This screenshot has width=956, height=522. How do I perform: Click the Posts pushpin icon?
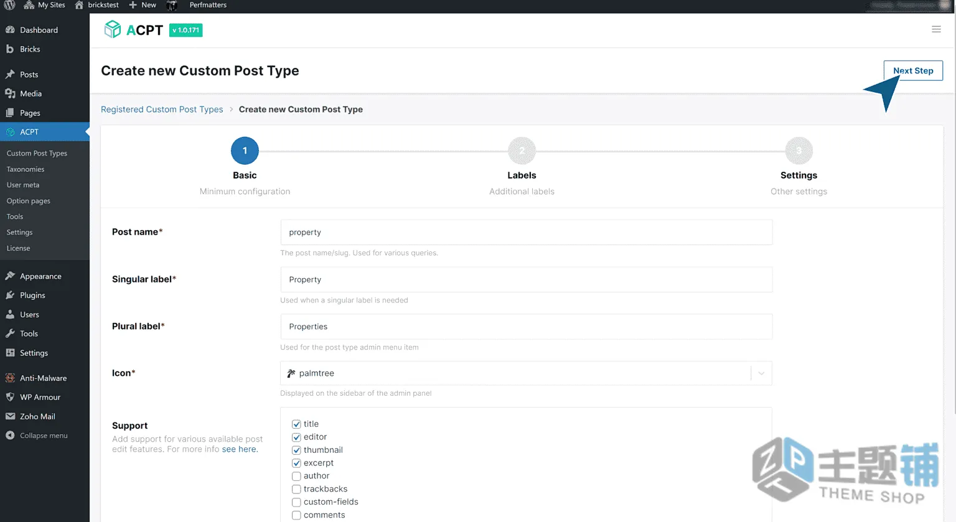tap(10, 75)
